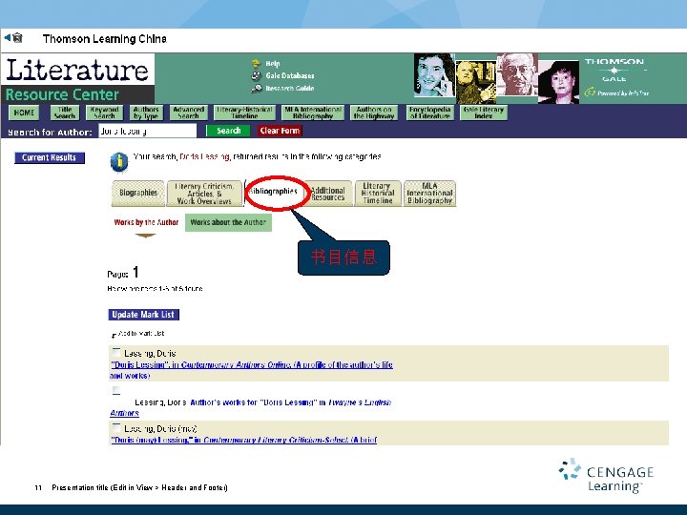Go to the HOME navigation button
This screenshot has width=687, height=515.
pyautogui.click(x=24, y=113)
